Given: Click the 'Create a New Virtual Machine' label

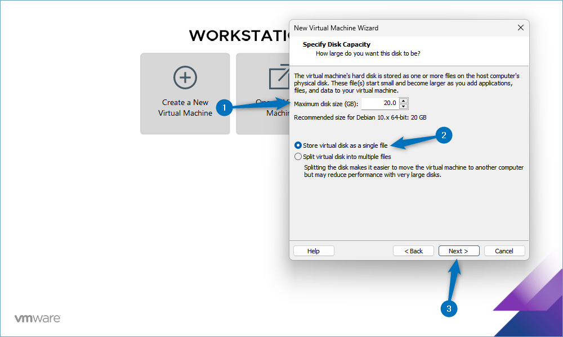Looking at the screenshot, I should pos(185,107).
